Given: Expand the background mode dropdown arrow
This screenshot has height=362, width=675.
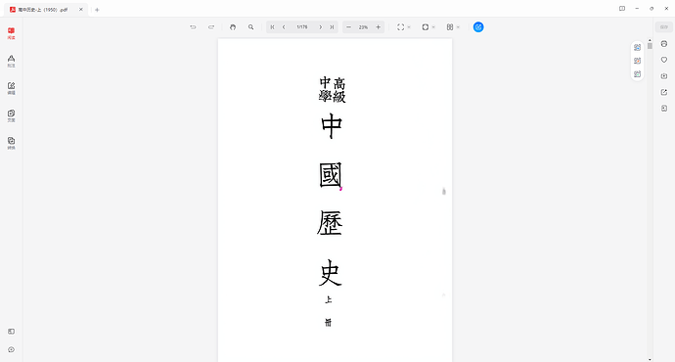Looking at the screenshot, I should point(433,27).
